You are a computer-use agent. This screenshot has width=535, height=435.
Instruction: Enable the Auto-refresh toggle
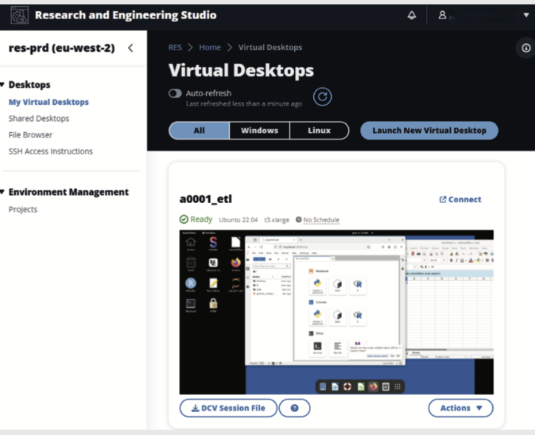(175, 94)
